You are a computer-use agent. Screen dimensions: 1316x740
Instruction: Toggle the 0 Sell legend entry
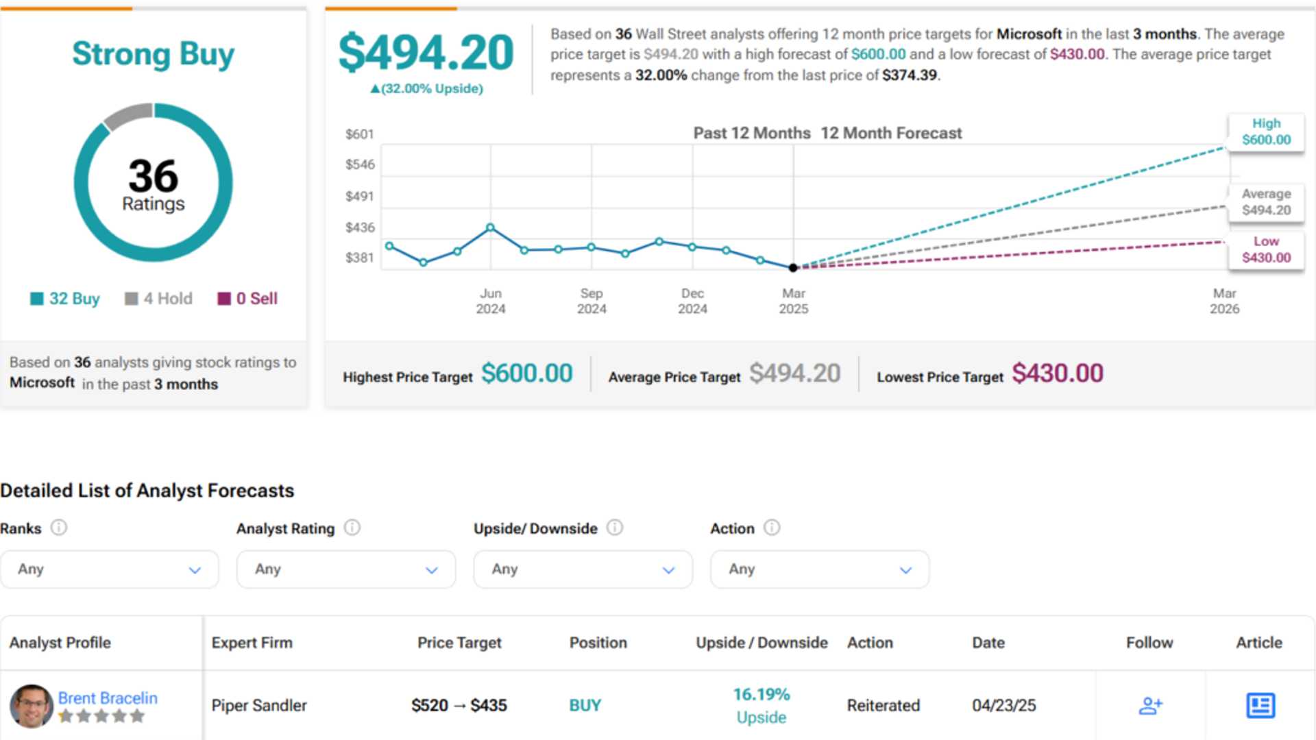coord(247,298)
